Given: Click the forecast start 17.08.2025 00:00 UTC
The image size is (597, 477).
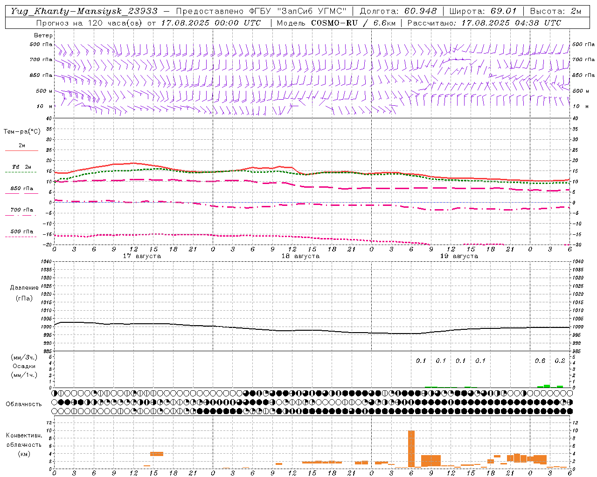Looking at the screenshot, I should [x=211, y=23].
